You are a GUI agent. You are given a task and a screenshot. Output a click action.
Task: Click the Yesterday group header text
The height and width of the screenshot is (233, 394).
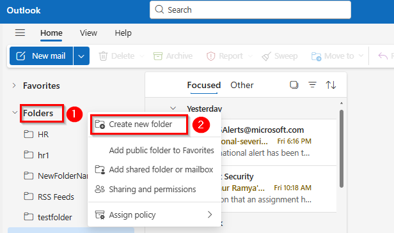pyautogui.click(x=204, y=109)
